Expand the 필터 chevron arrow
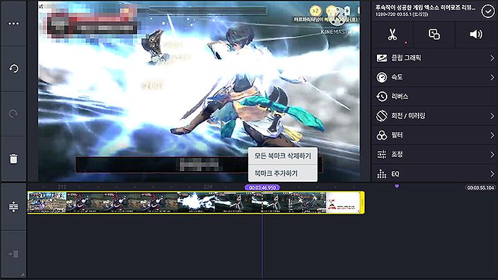This screenshot has width=498, height=280. (x=492, y=136)
